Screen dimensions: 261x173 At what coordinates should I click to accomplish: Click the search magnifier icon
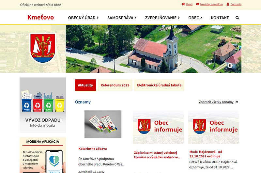point(237,18)
